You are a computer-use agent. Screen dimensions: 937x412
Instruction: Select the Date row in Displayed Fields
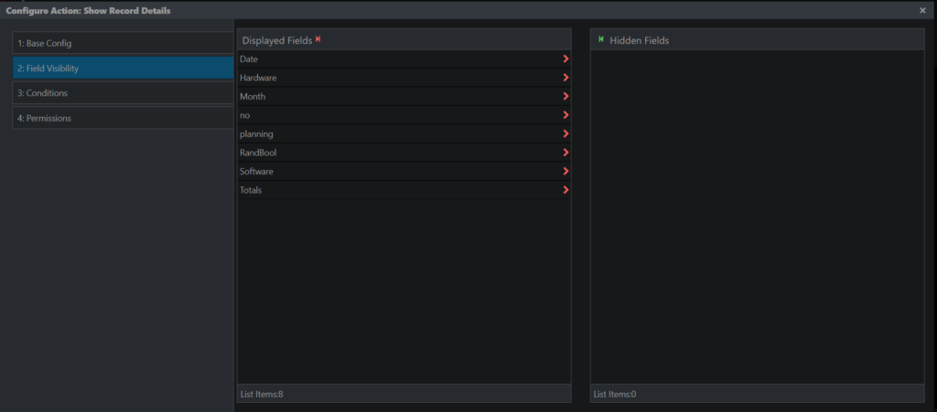coord(404,59)
